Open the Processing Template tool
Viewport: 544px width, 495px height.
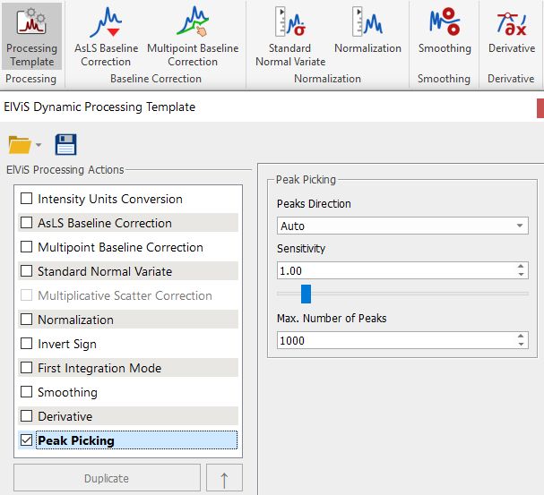tap(31, 37)
